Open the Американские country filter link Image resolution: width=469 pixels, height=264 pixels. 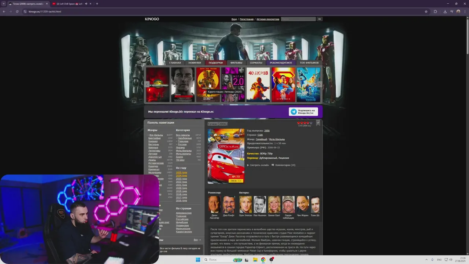[x=184, y=213]
